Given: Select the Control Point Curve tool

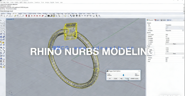Looking at the screenshot, I should pyautogui.click(x=4, y=23).
